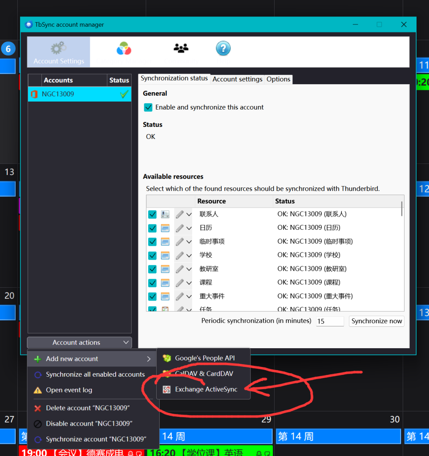This screenshot has width=429, height=456.
Task: Open Help question mark icon
Action: click(x=223, y=48)
